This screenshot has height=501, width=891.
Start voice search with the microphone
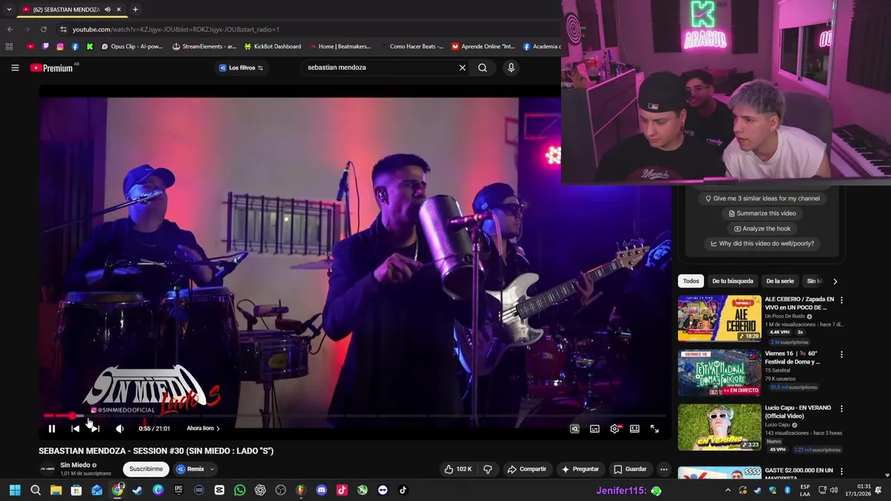[x=511, y=67]
